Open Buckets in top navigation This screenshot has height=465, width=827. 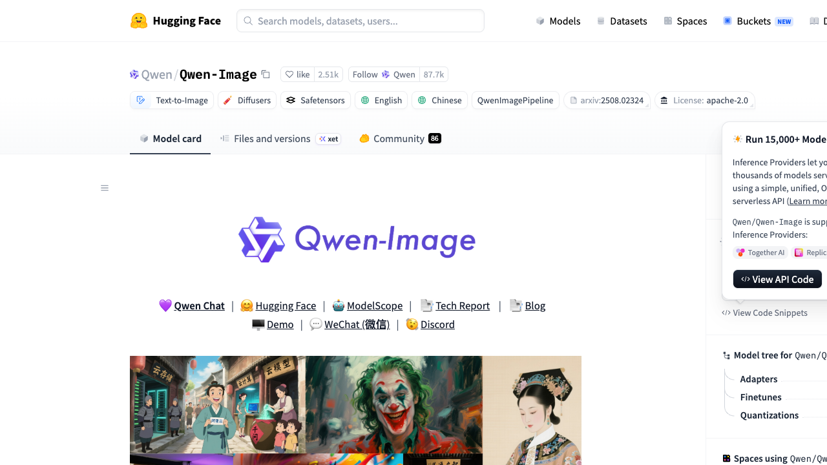758,21
